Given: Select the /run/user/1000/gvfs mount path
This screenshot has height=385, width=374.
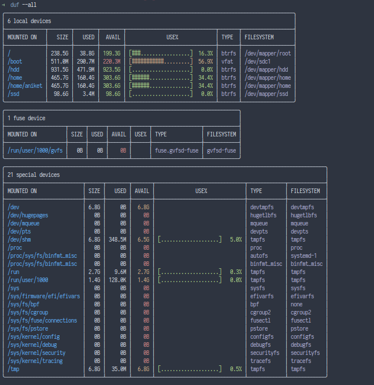Looking at the screenshot, I should [35, 150].
